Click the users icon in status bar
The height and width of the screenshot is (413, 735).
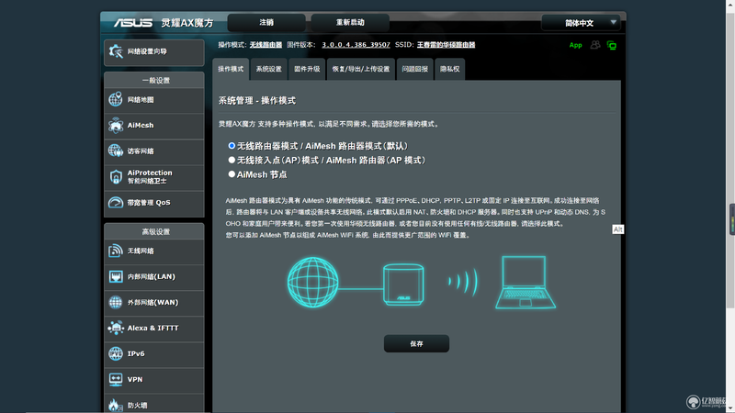pyautogui.click(x=595, y=45)
